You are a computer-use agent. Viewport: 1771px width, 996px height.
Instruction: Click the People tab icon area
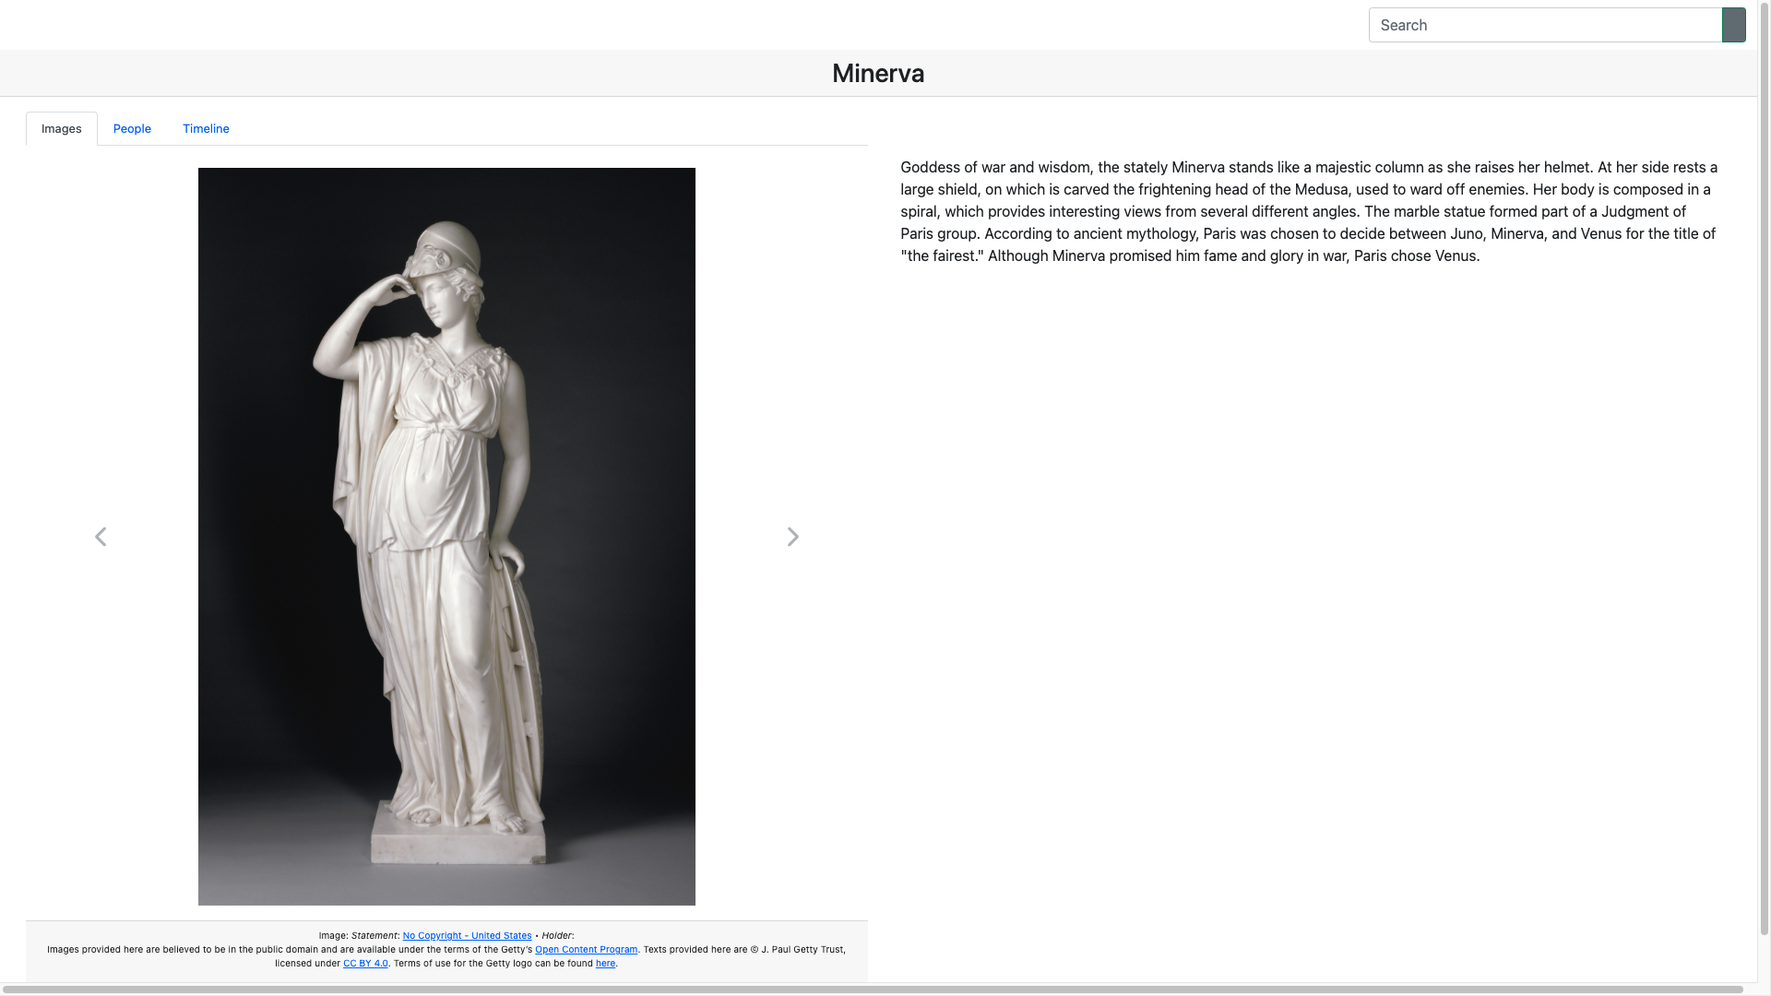[131, 127]
